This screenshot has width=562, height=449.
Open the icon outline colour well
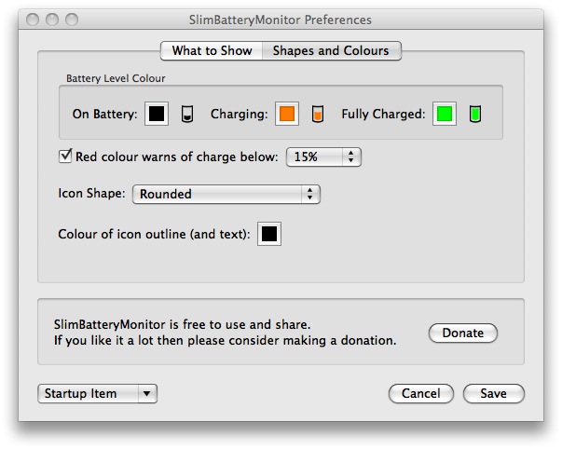(x=269, y=234)
